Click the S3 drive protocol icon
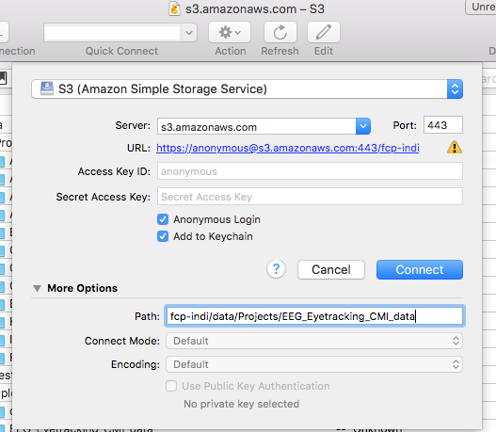The height and width of the screenshot is (432, 496). [x=47, y=88]
